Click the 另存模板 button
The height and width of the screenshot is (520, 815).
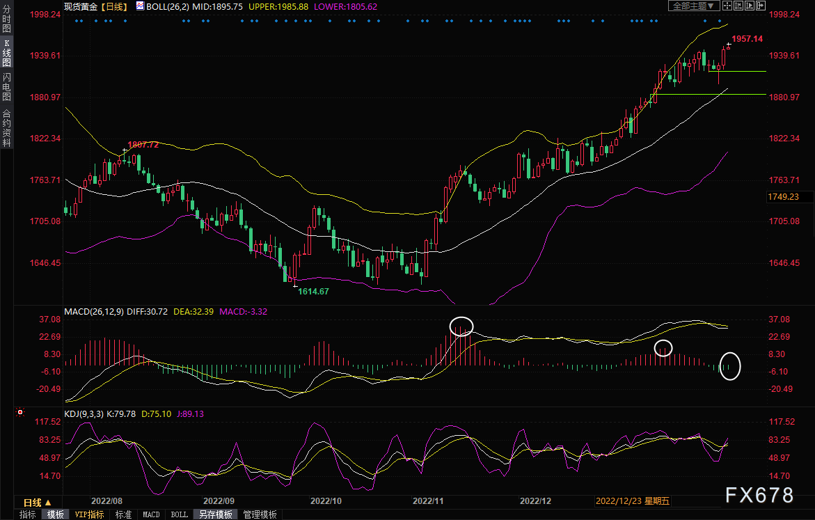pyautogui.click(x=216, y=514)
